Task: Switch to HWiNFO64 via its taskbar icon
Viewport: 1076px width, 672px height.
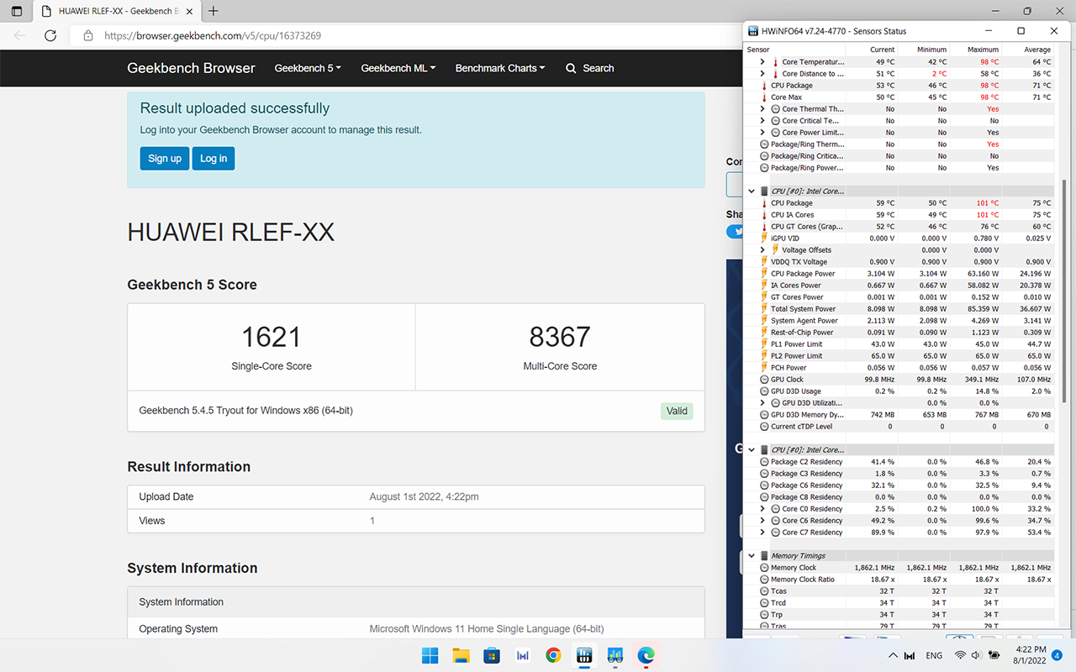Action: coord(583,655)
